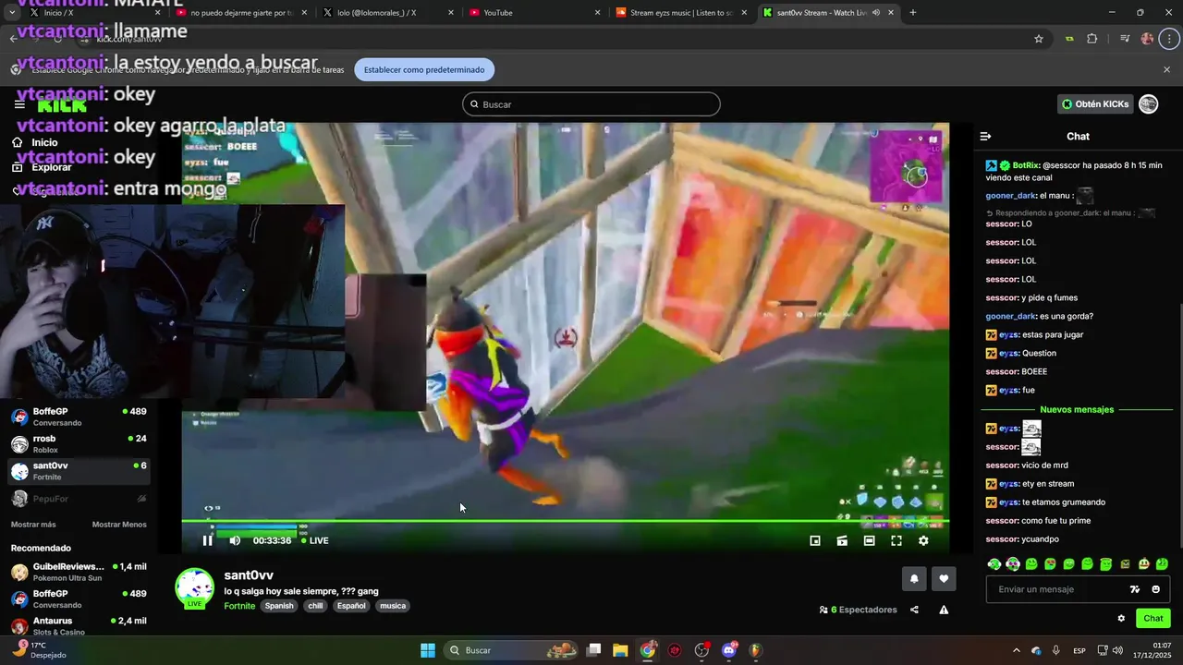Open Chrome extensions puzzle icon
This screenshot has height=665, width=1183.
pos(1092,39)
